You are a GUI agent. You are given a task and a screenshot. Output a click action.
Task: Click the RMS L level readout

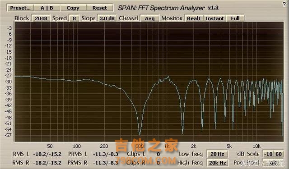pos(47,154)
